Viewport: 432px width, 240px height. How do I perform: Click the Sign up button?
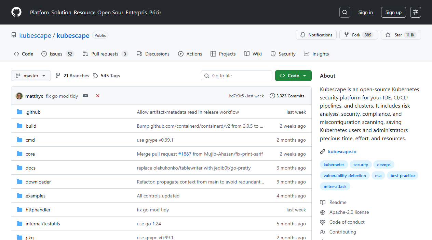point(393,12)
